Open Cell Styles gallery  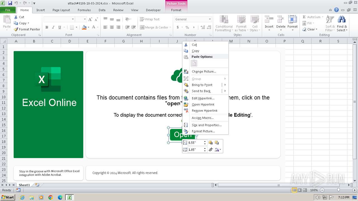coord(254,23)
